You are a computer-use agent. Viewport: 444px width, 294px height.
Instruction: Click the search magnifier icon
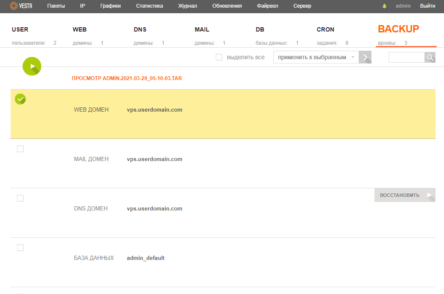(430, 58)
